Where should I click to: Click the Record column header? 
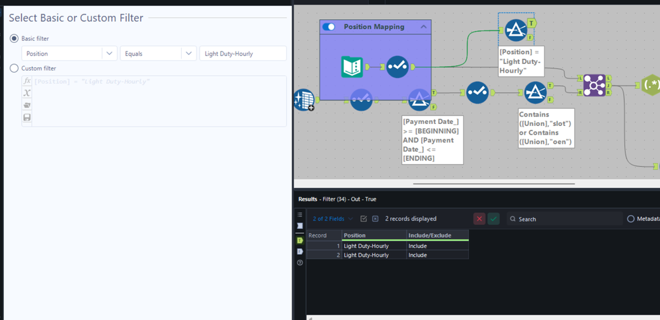coord(323,235)
